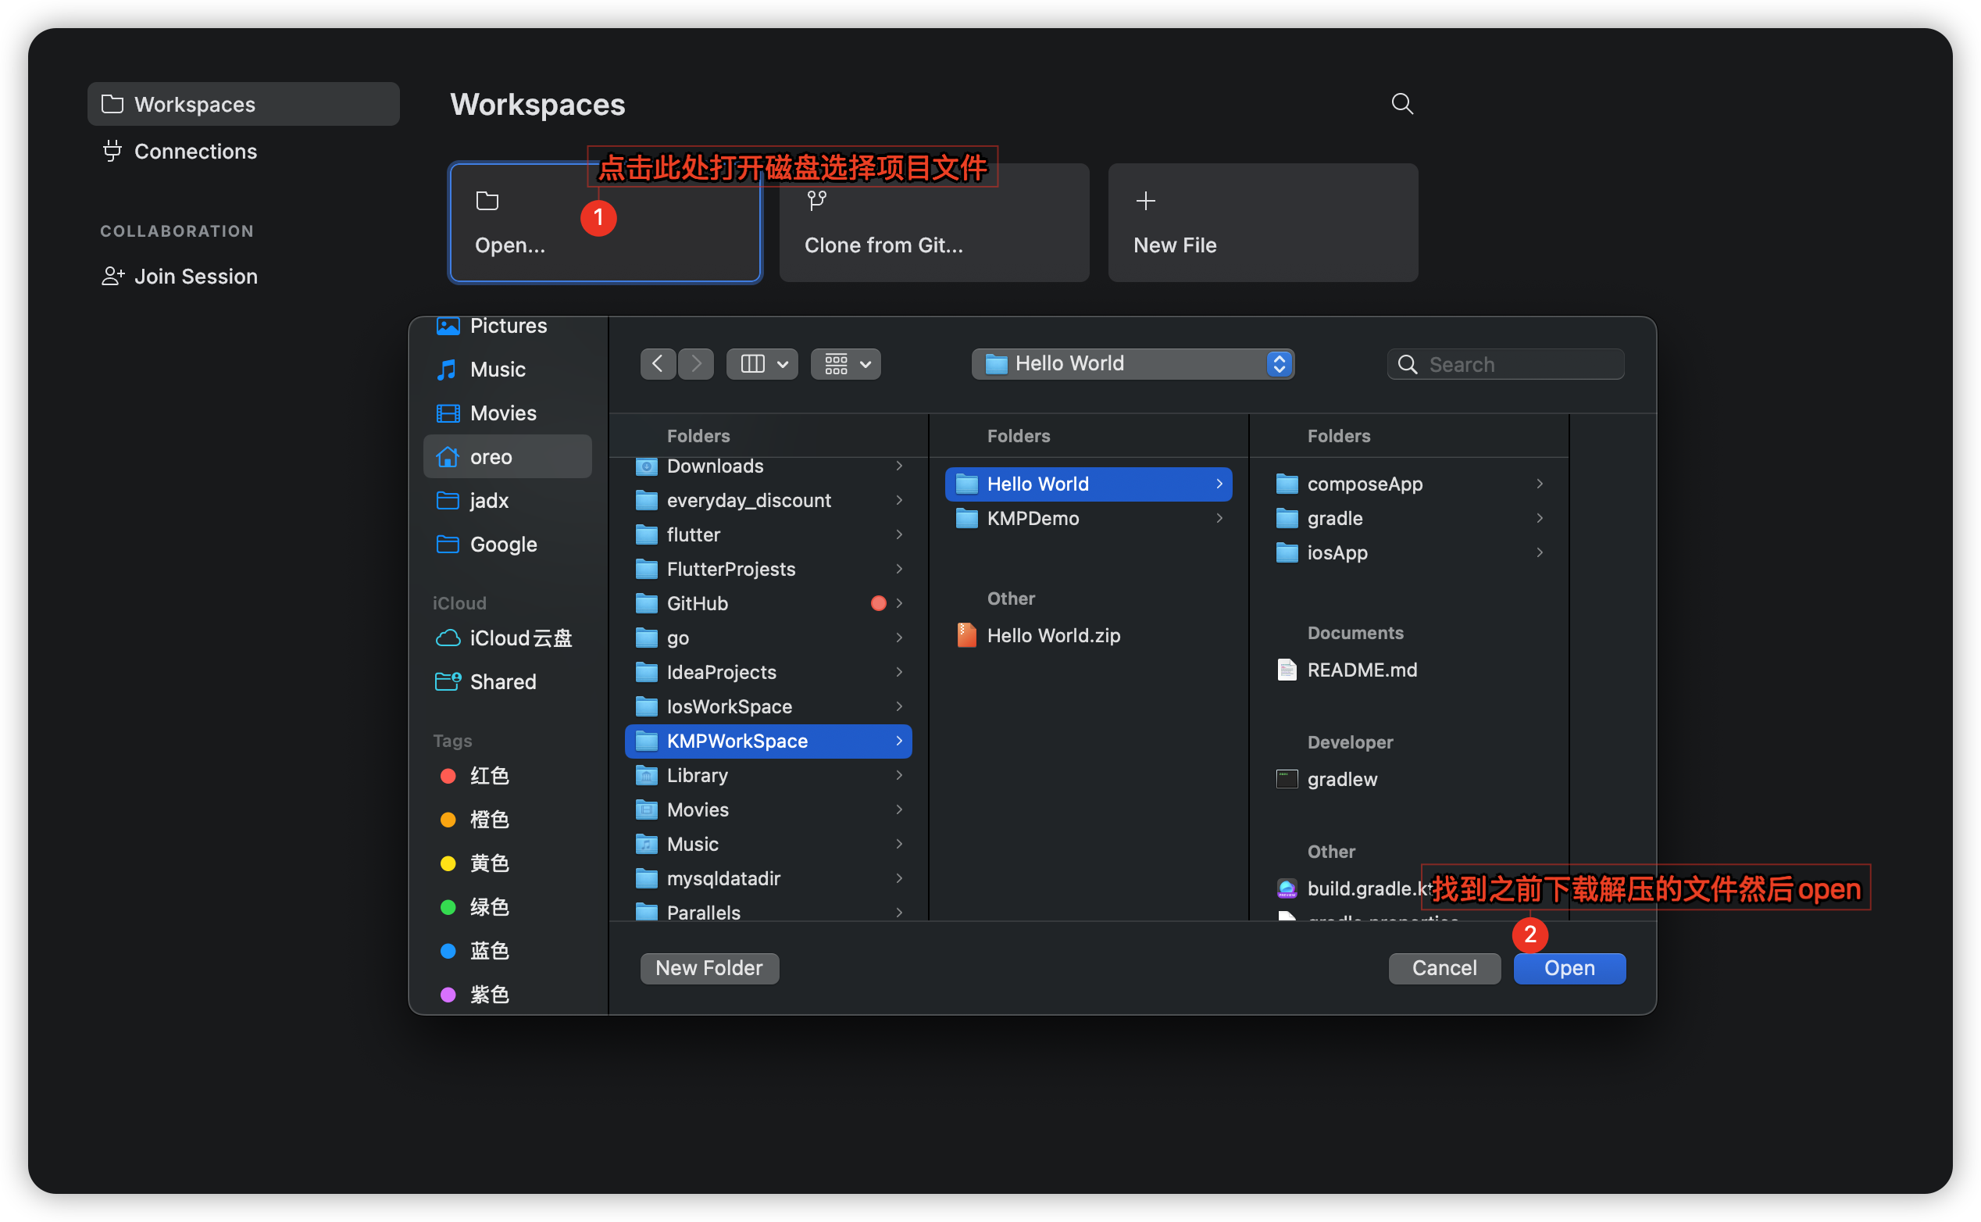Expand the Downloads folder chevron
This screenshot has width=1981, height=1222.
tap(898, 466)
